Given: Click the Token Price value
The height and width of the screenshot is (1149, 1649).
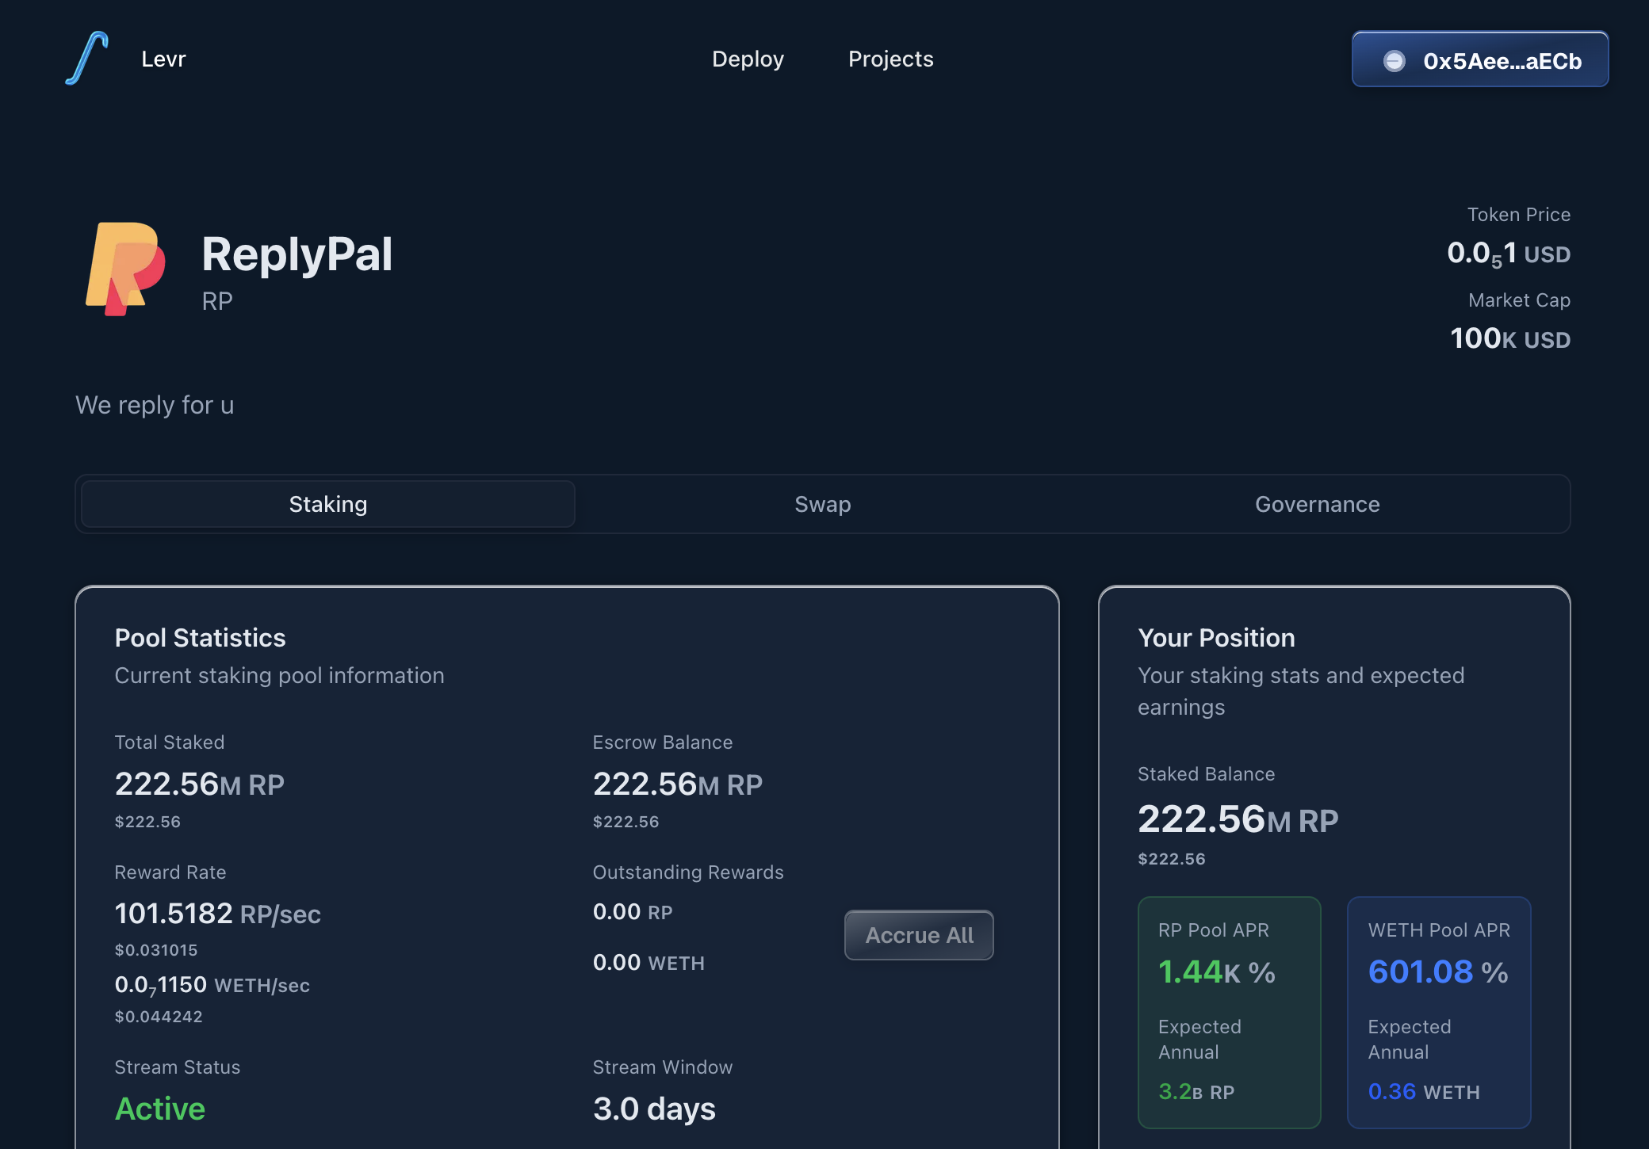Looking at the screenshot, I should pyautogui.click(x=1508, y=254).
